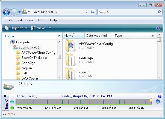Select the cygwin folder icon in file list
This screenshot has width=165, height=119.
click(70, 74)
